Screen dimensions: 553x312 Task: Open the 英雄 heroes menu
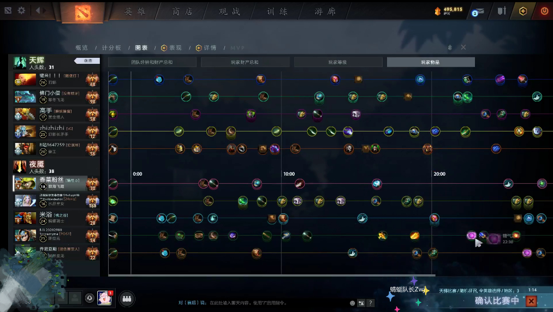point(135,11)
